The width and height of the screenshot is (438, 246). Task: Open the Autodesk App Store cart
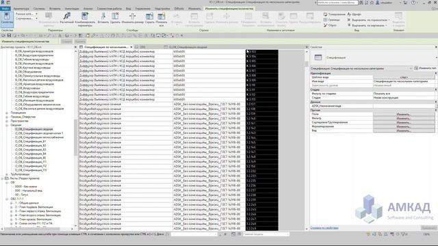coord(405,3)
